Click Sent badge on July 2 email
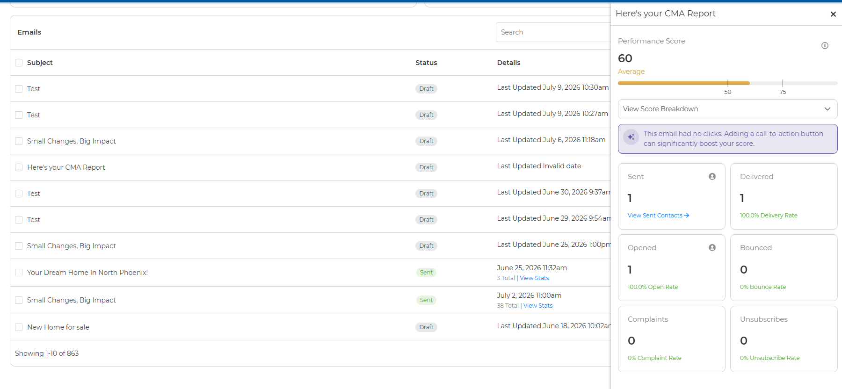The height and width of the screenshot is (389, 842). pos(426,300)
